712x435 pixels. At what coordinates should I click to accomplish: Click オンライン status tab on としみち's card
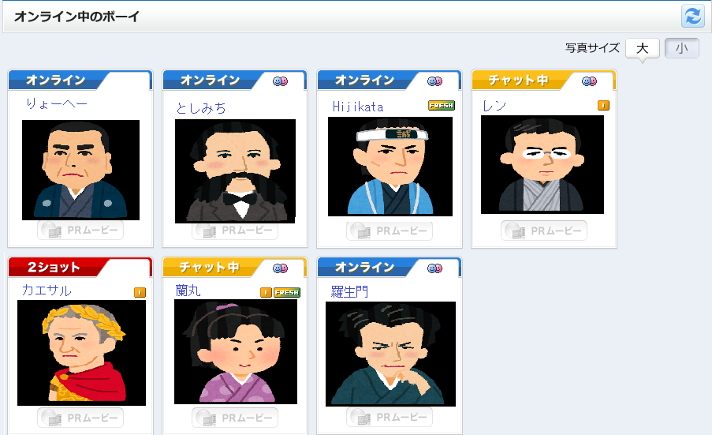211,81
